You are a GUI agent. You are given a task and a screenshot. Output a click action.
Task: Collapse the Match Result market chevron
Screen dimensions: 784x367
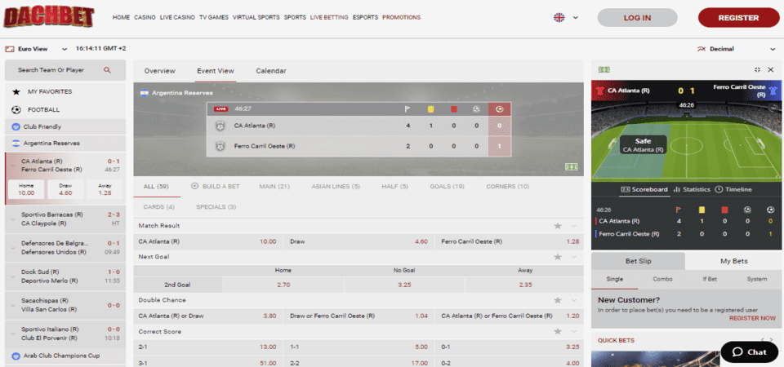(x=574, y=226)
